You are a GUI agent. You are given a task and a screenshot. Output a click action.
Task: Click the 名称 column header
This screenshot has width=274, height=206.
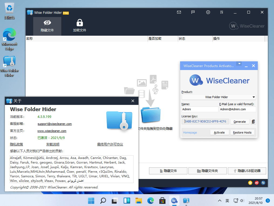[86, 38]
